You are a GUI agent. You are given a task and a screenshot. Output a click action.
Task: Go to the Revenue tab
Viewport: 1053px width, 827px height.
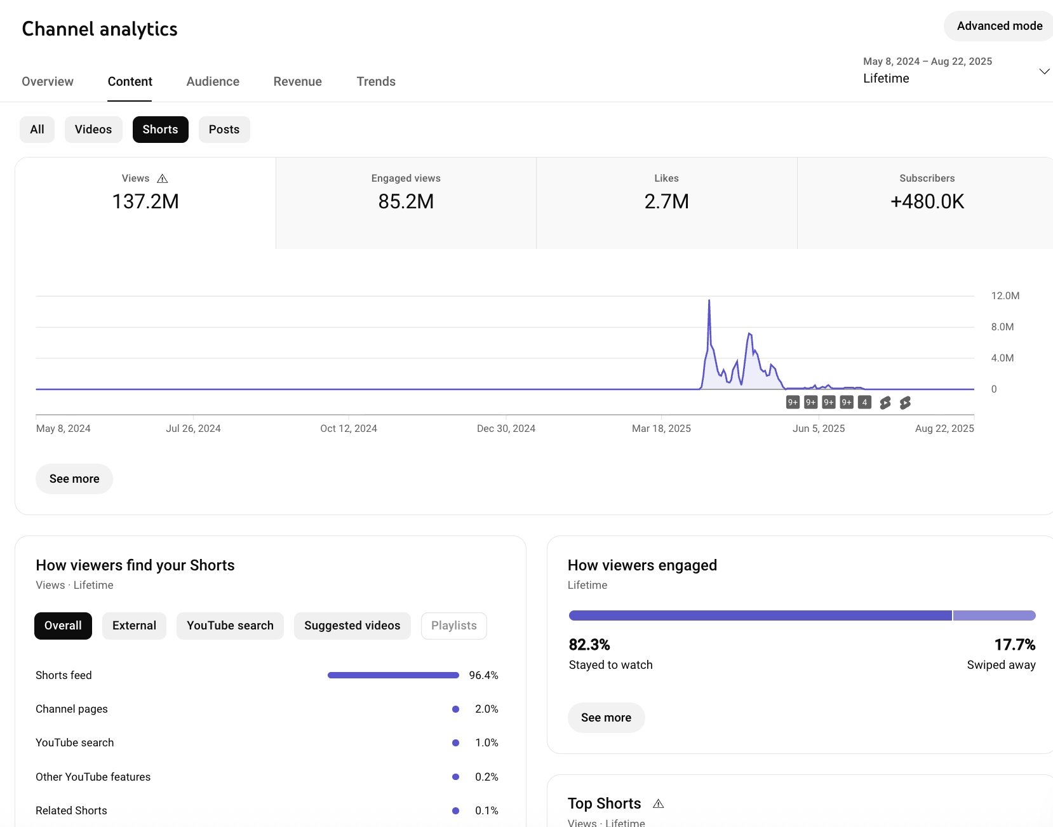(x=298, y=81)
